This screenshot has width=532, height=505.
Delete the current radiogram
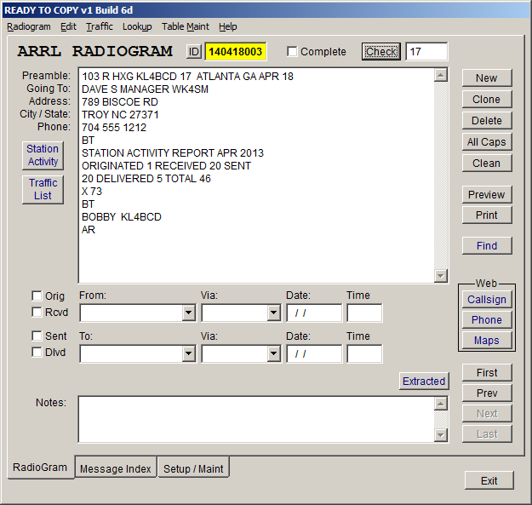(x=487, y=120)
